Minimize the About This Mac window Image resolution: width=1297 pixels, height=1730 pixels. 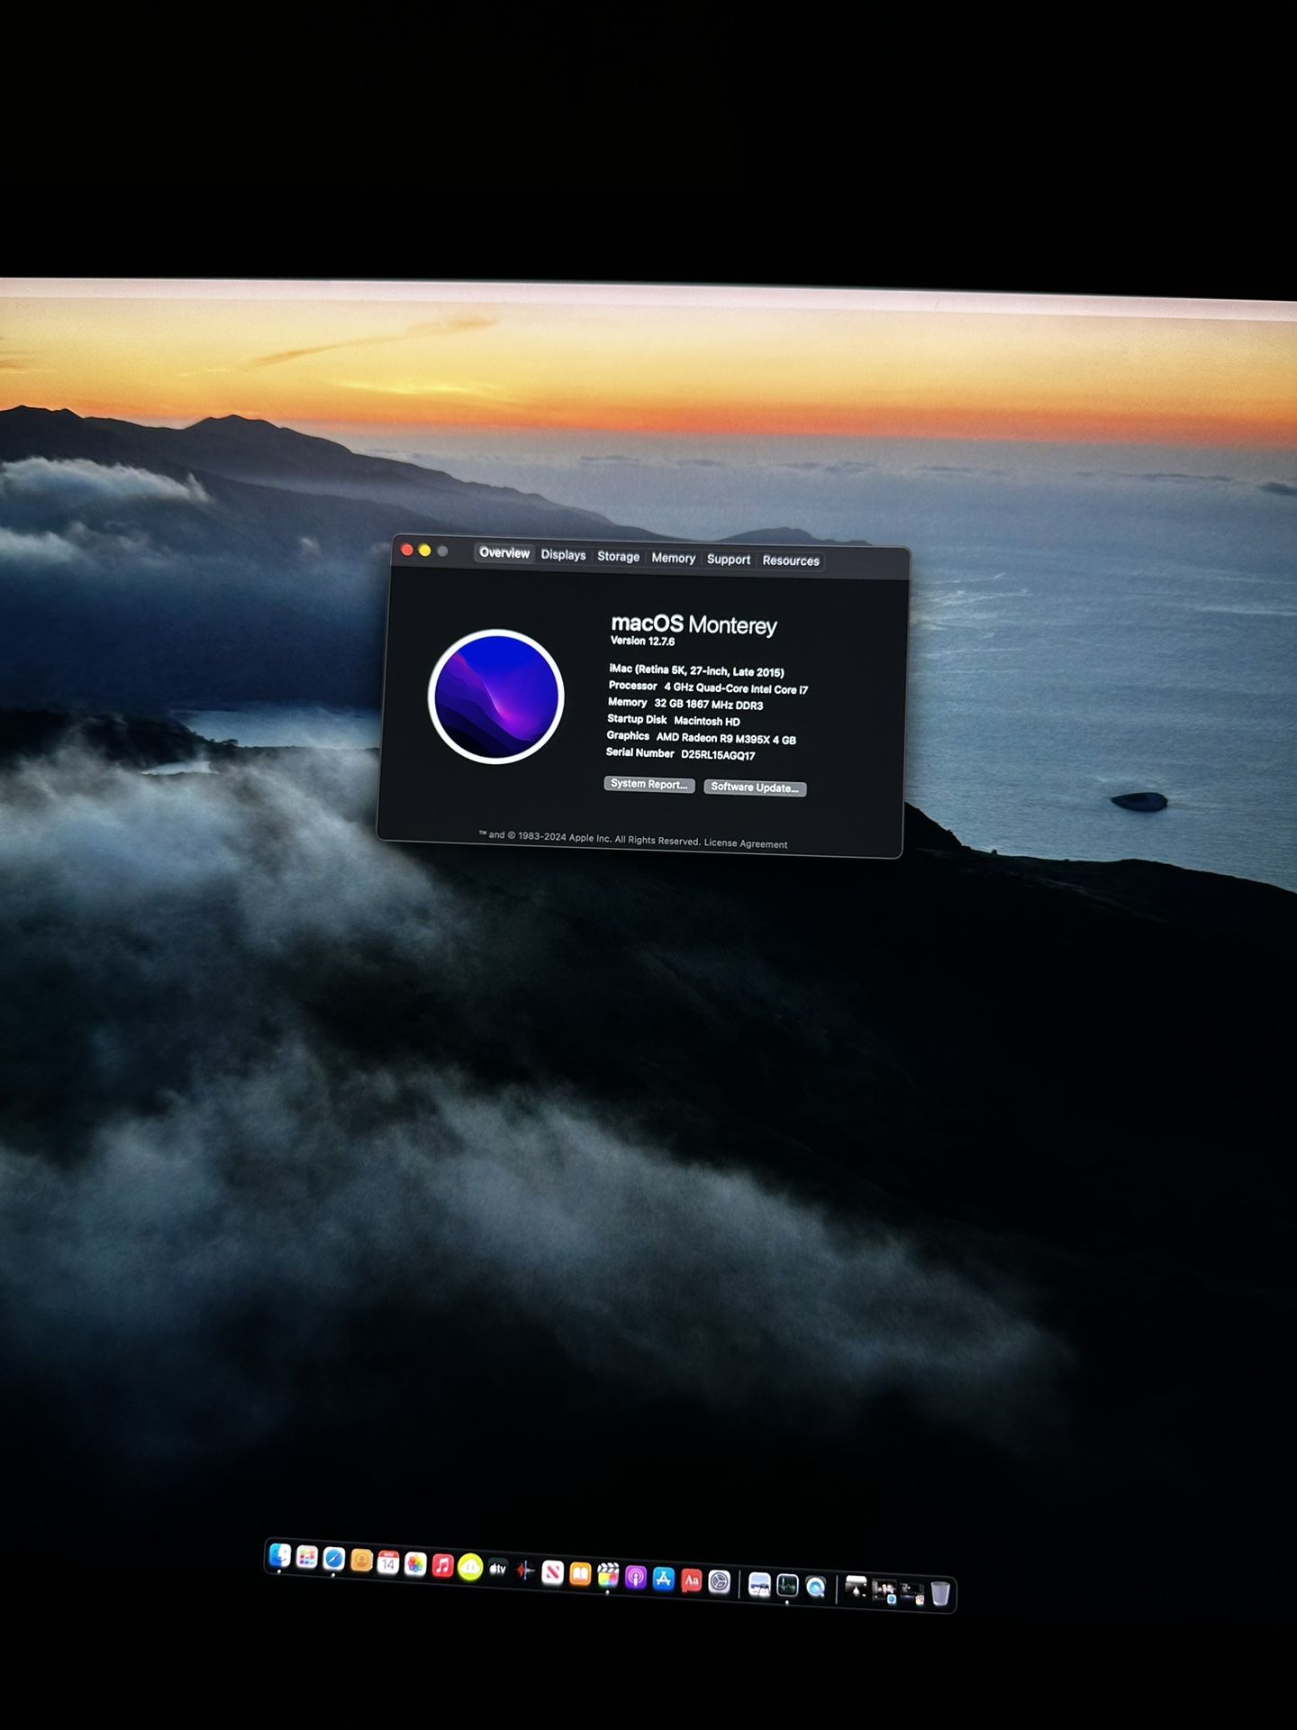(x=425, y=551)
